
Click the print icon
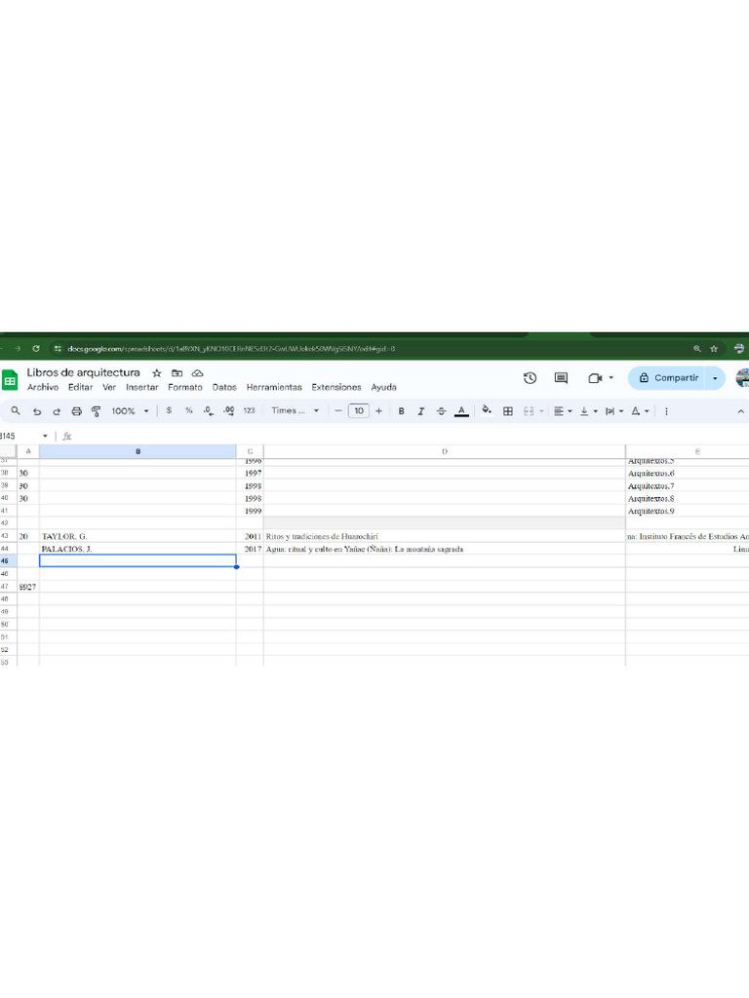[76, 411]
